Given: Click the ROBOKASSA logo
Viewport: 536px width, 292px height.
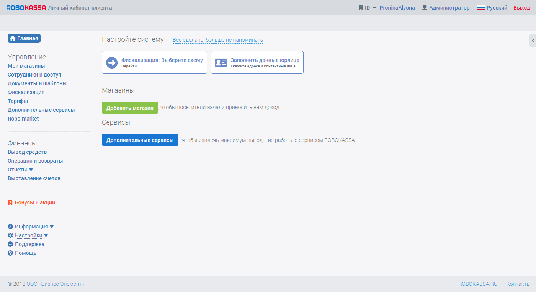Looking at the screenshot, I should click(x=26, y=8).
